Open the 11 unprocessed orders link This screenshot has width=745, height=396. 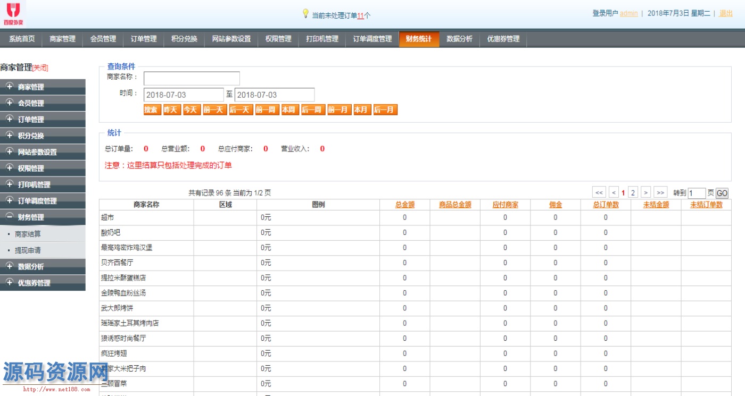click(360, 16)
